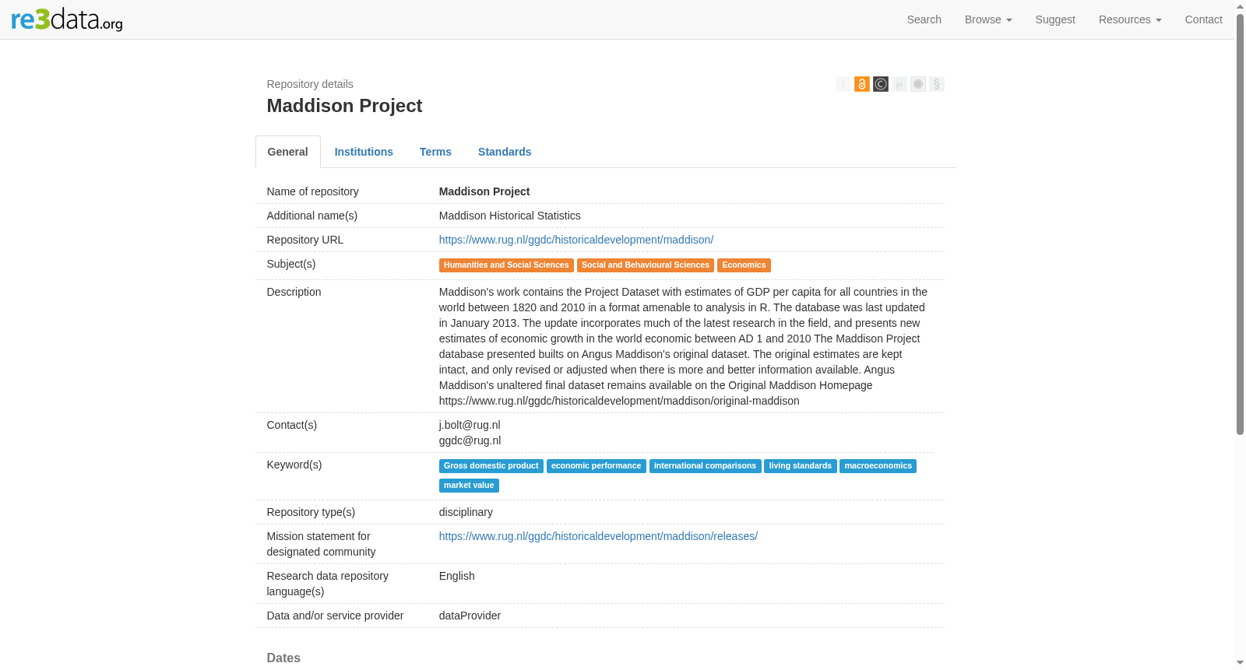Click the dark copyright license badge icon
Screen dimensions: 1246x670
coord(881,84)
